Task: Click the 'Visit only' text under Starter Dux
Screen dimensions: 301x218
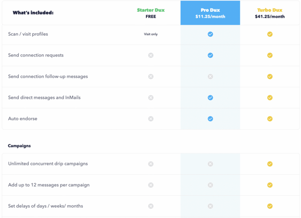Action: [150, 34]
